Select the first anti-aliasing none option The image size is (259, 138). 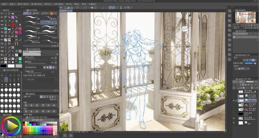44,67
